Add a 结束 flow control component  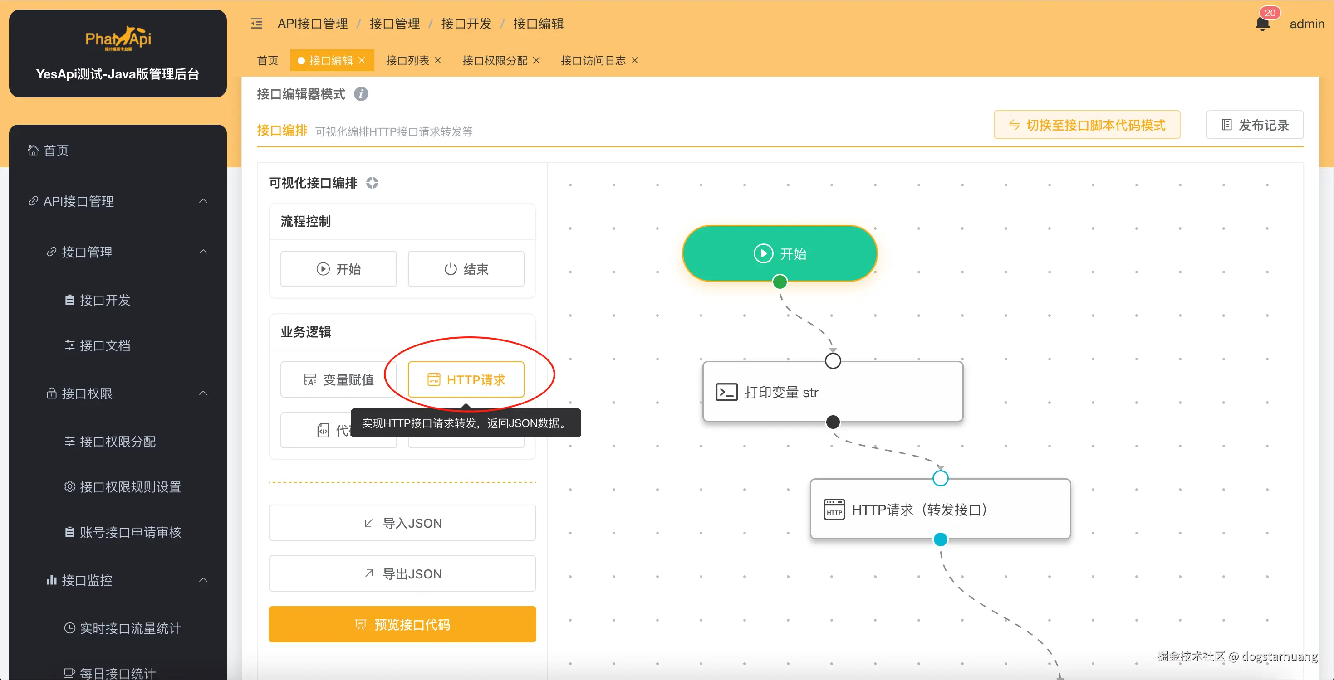pos(466,269)
